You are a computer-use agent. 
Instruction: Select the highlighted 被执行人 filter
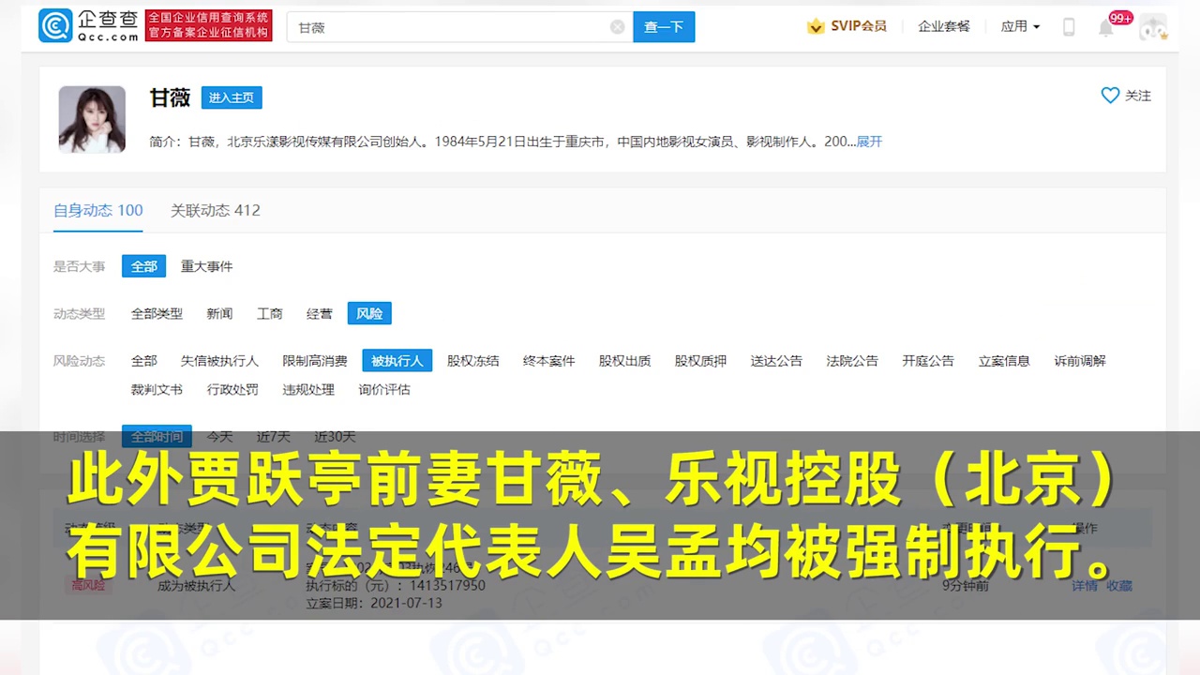[397, 360]
